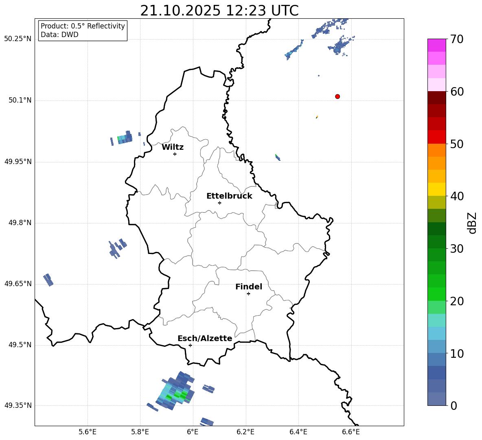Click the Ettelbruck label
Screen dimensions: 482x440
coord(229,196)
